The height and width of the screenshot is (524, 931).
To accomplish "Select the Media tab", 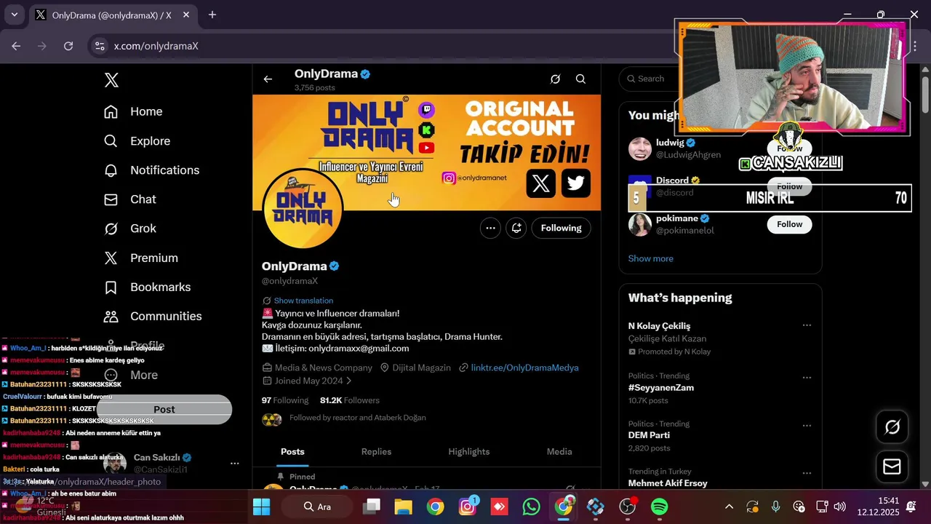I will (559, 452).
